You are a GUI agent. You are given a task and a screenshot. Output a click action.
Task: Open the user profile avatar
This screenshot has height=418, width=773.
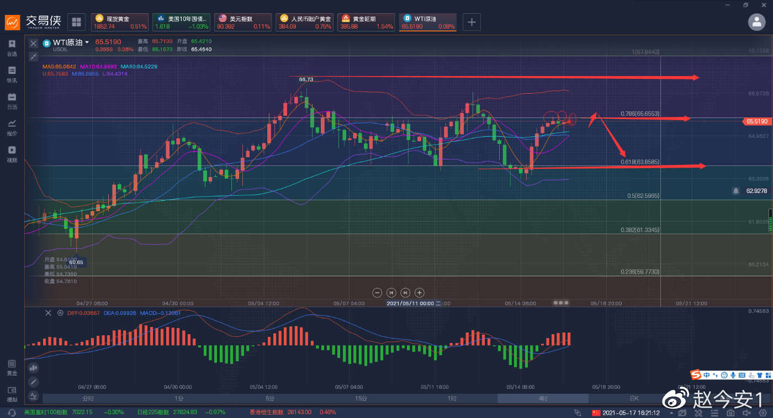(756, 22)
